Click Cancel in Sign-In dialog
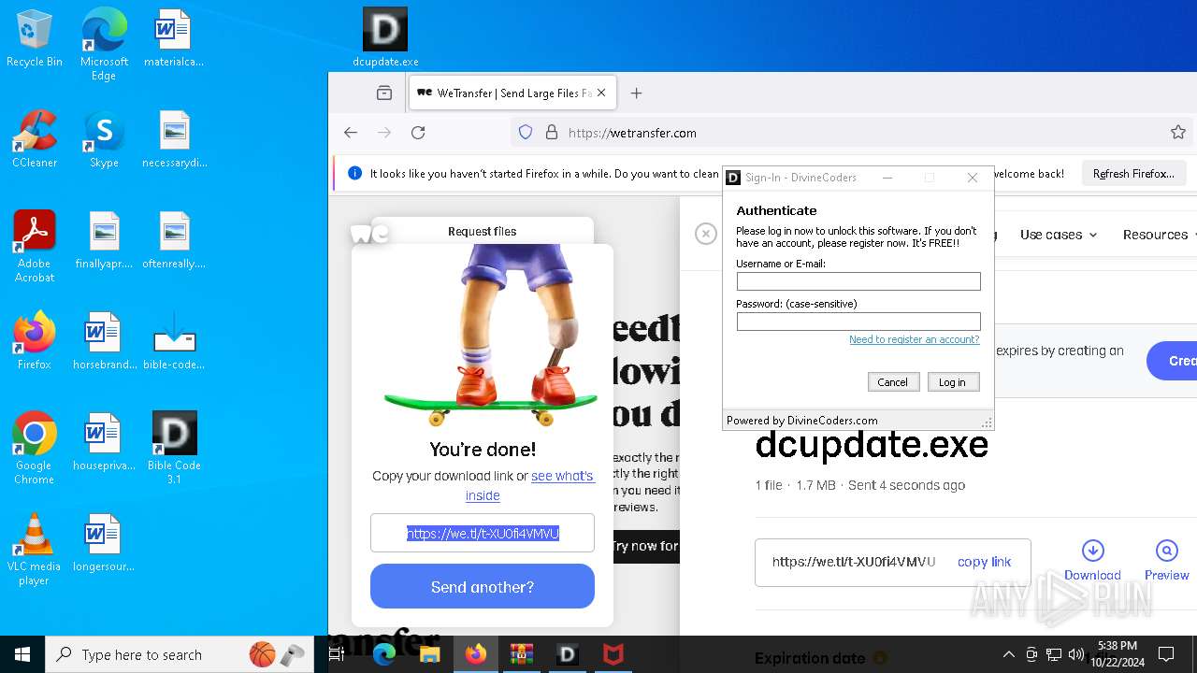The height and width of the screenshot is (673, 1197). pos(892,381)
